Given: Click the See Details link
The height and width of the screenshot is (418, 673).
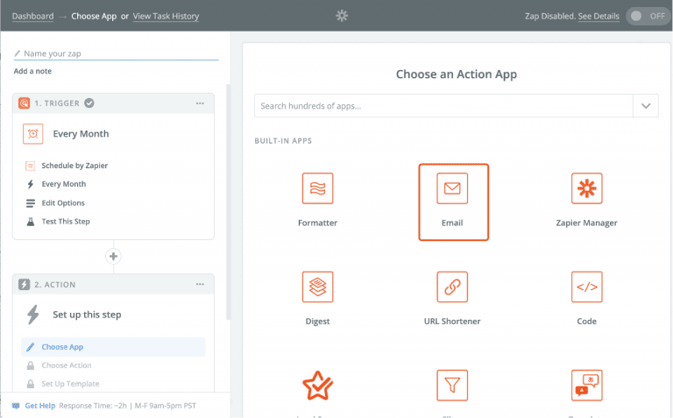Looking at the screenshot, I should (x=599, y=16).
